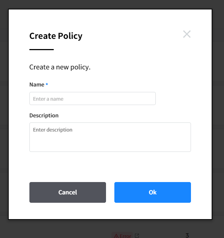Click the Create Policy heading
This screenshot has height=238, width=224.
(56, 36)
